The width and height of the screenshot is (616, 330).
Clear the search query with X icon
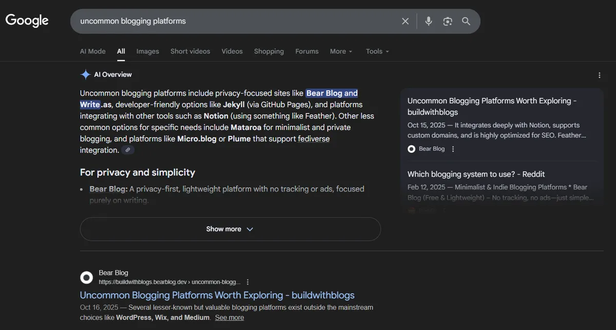[x=405, y=21]
